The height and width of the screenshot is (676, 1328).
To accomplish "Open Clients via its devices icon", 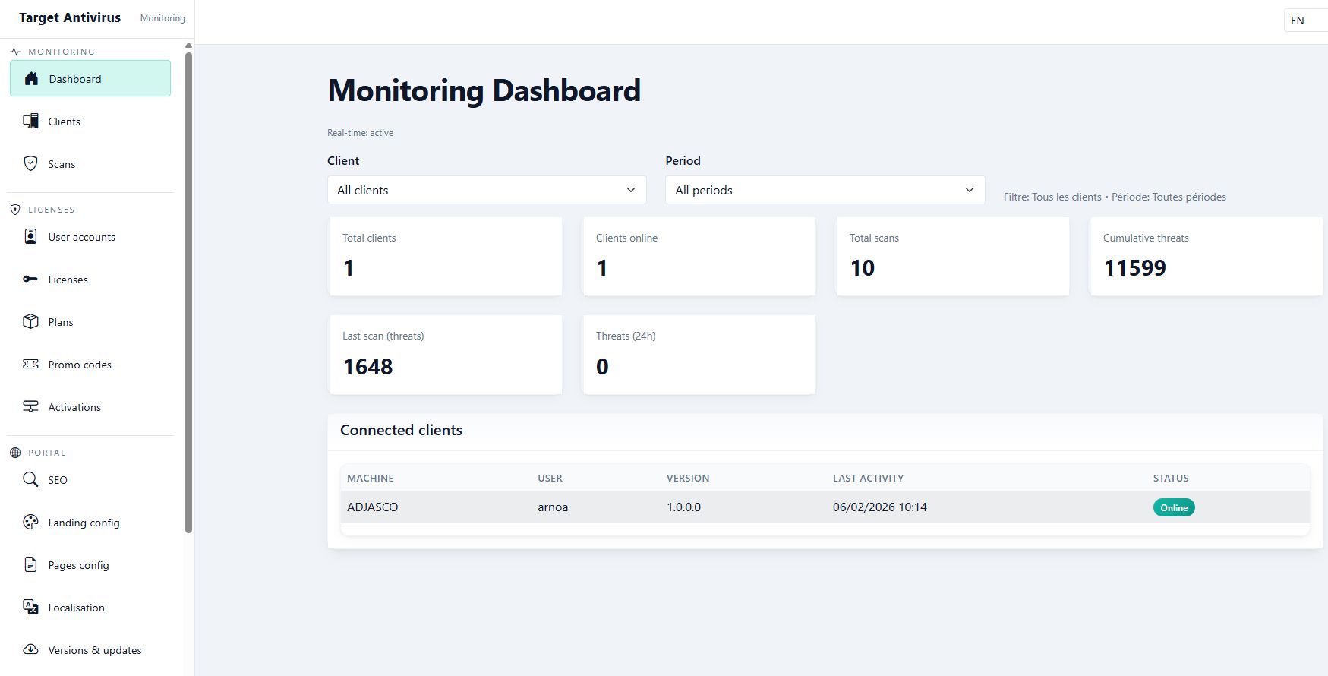I will click(x=30, y=122).
